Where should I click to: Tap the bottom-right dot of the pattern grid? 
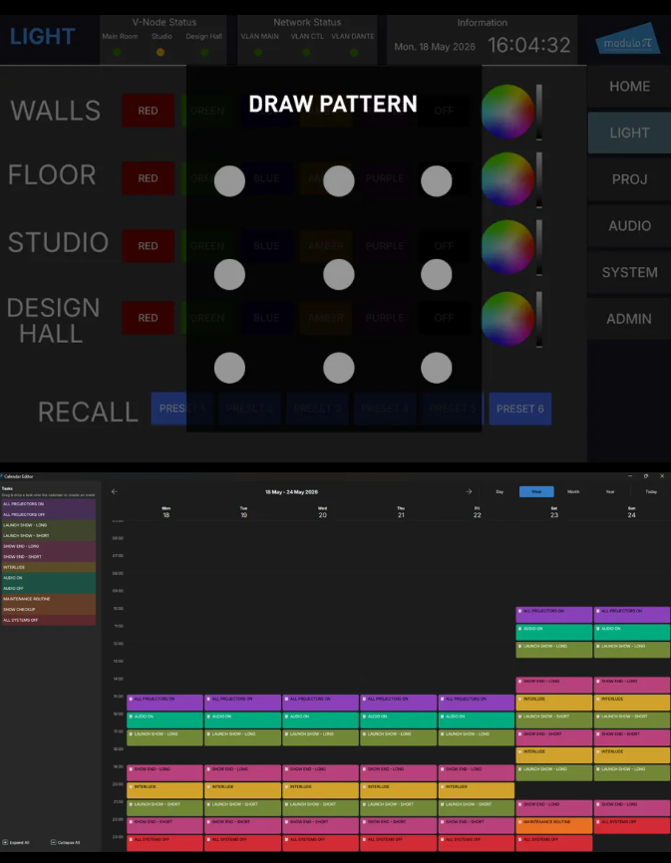(x=437, y=368)
